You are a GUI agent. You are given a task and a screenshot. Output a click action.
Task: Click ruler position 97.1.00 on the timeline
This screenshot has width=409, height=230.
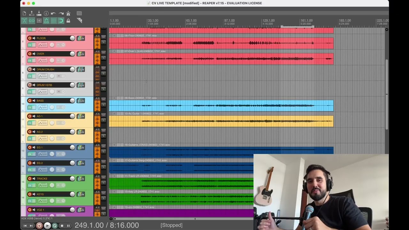pos(229,20)
